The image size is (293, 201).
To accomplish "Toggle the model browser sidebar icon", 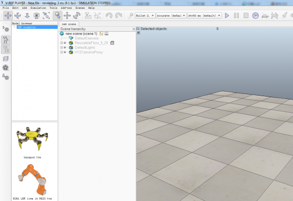I will [6, 40].
